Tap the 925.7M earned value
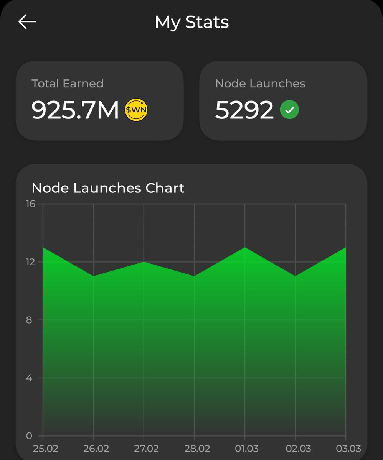This screenshot has height=460, width=383. point(75,110)
